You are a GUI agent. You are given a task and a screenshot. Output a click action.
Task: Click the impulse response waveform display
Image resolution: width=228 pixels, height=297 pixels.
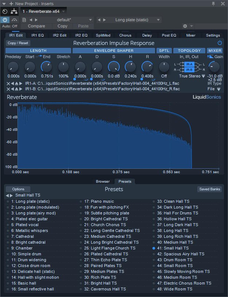click(x=118, y=136)
